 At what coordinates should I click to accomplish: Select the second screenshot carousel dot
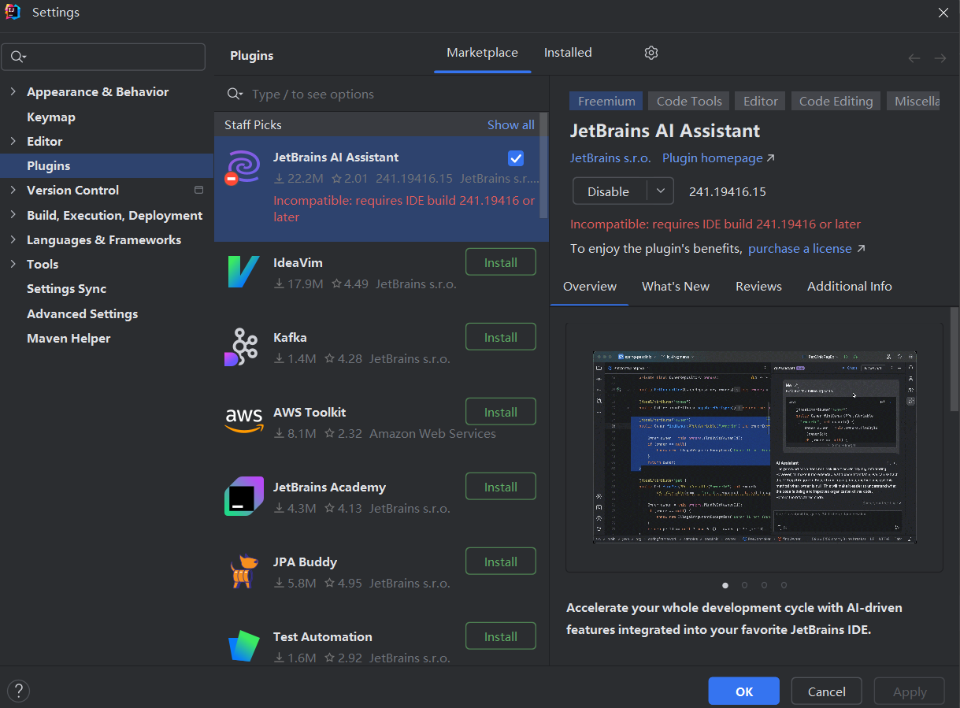(744, 585)
